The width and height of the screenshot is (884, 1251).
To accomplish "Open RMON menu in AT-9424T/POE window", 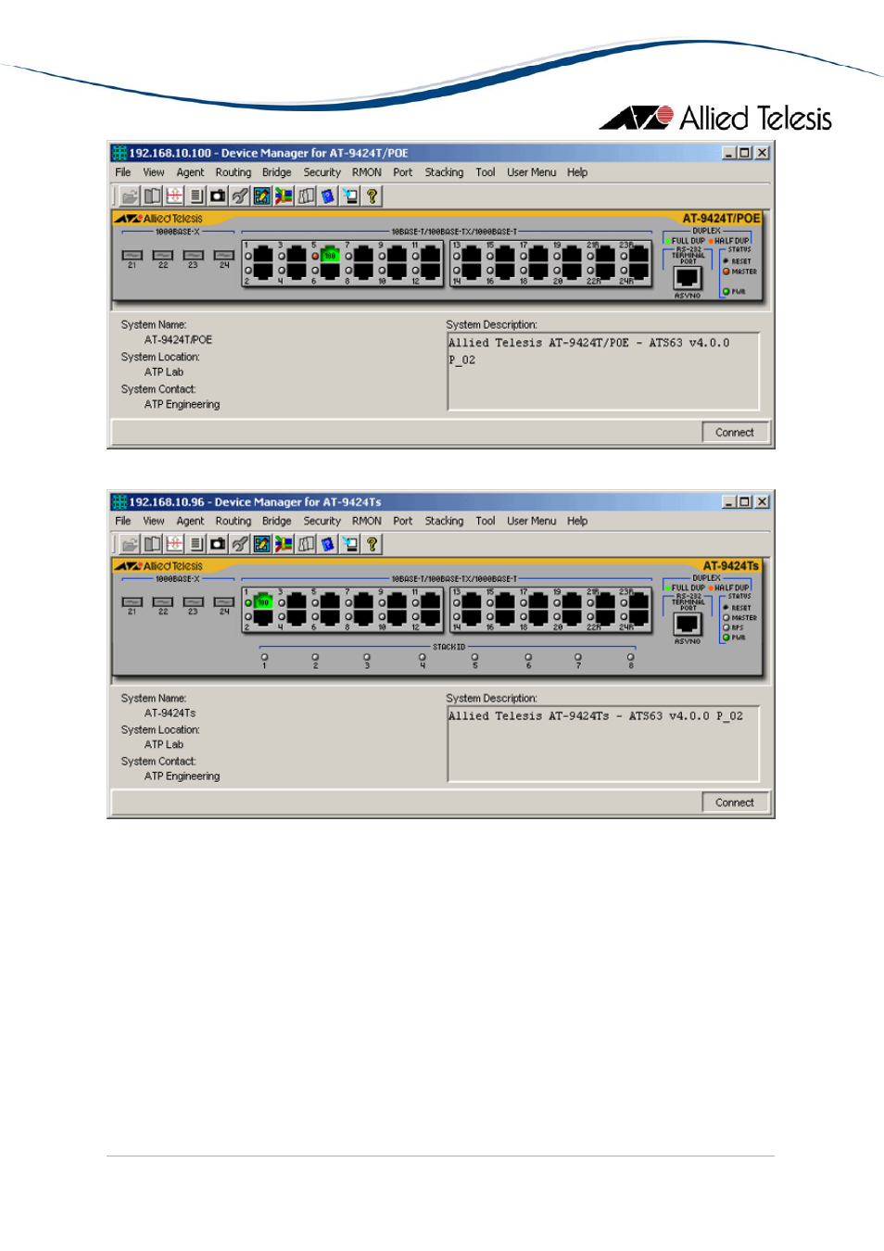I will 367,172.
